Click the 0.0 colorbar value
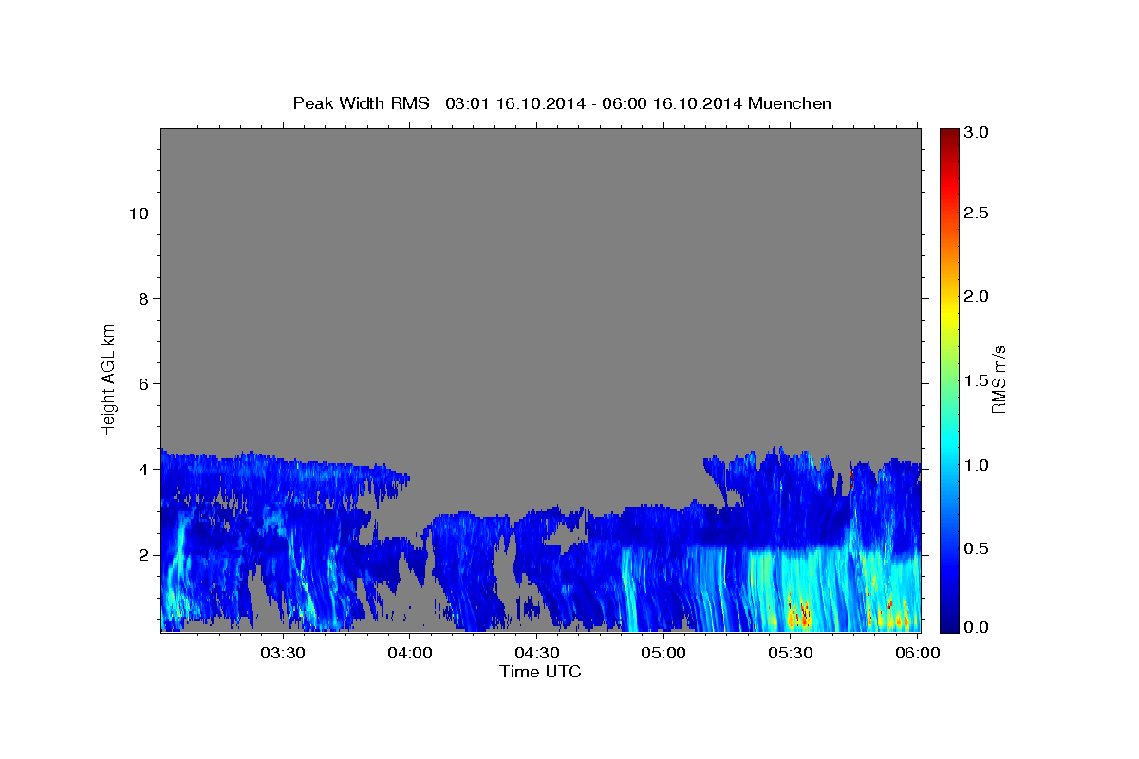This screenshot has height=759, width=1139. tap(977, 628)
